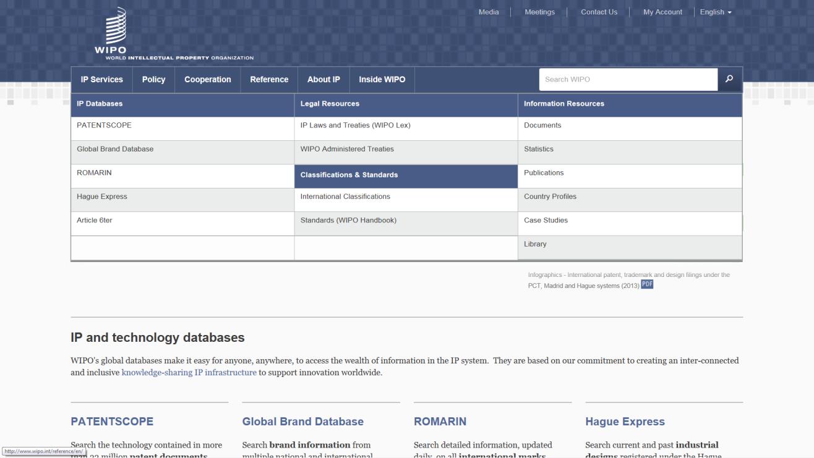814x458 pixels.
Task: Open the Inside WIPO menu
Action: (x=382, y=80)
